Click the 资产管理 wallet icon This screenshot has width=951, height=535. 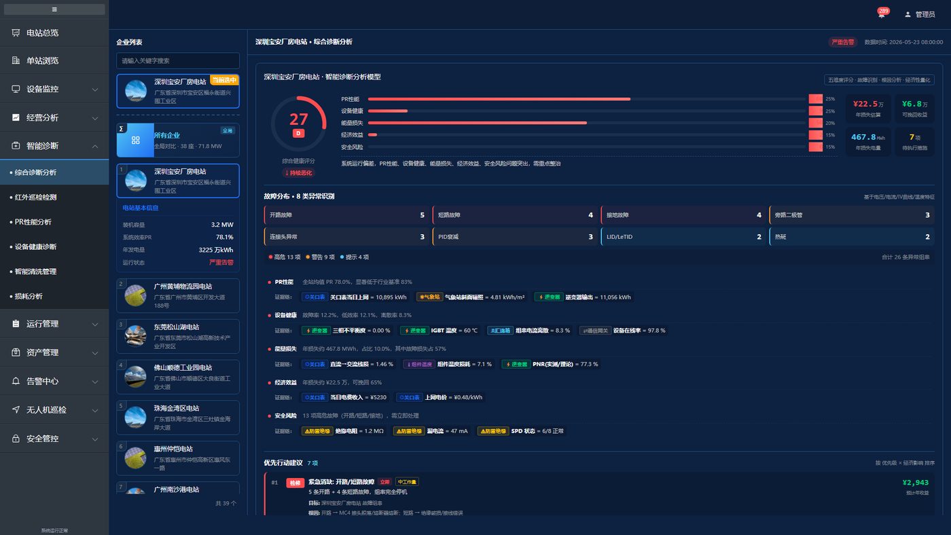click(x=16, y=352)
